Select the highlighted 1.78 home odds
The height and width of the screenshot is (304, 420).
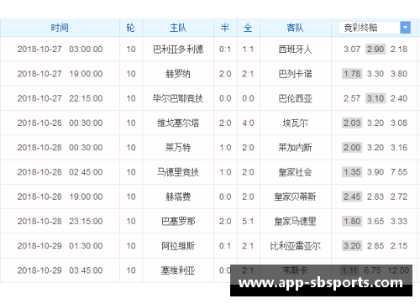[352, 74]
